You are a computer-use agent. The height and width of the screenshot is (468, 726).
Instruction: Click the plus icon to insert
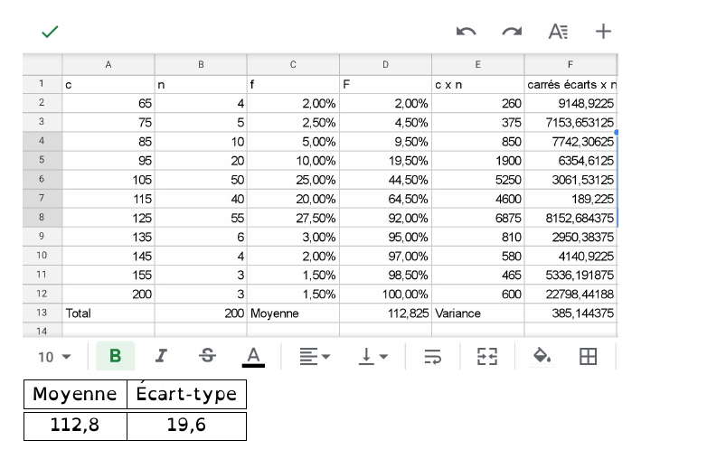pyautogui.click(x=603, y=32)
